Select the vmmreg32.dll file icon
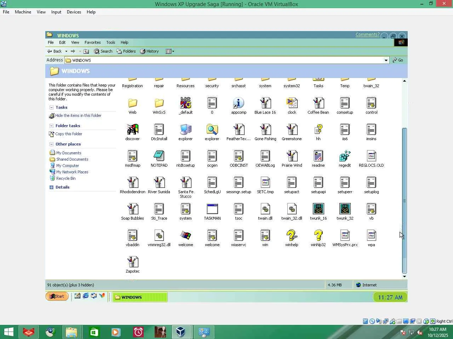 coord(159,235)
